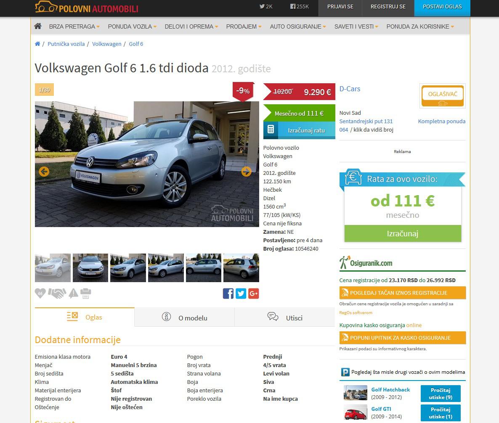
Task: Print the ad with the printer icon
Action: click(x=85, y=293)
